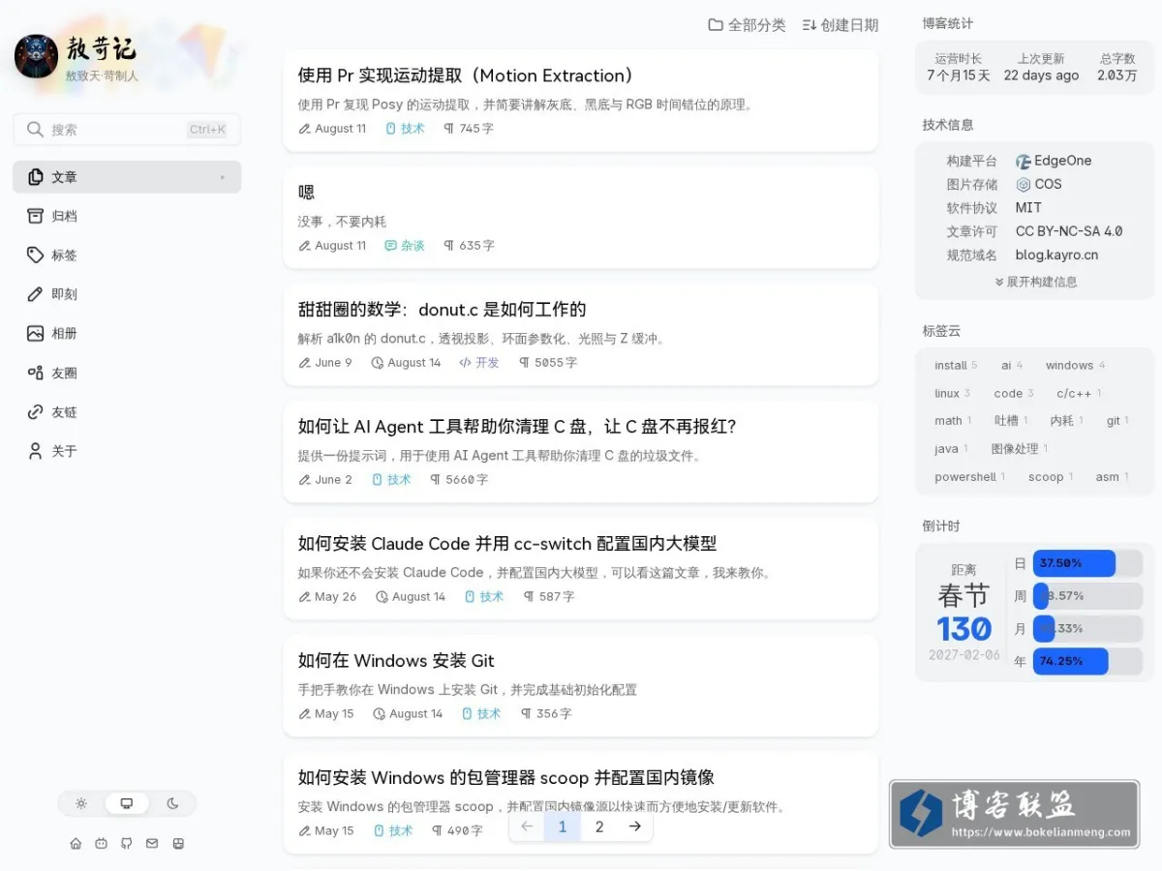Click the 图像处理 tag in tag cloud
1162x871 pixels.
pos(1020,449)
